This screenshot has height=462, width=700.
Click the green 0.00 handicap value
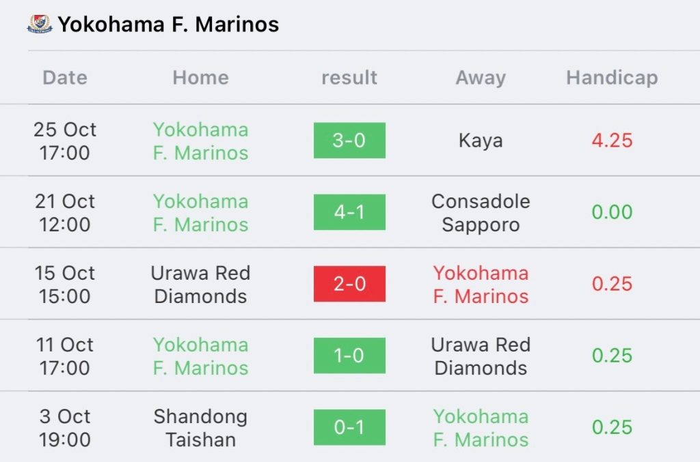click(x=612, y=212)
